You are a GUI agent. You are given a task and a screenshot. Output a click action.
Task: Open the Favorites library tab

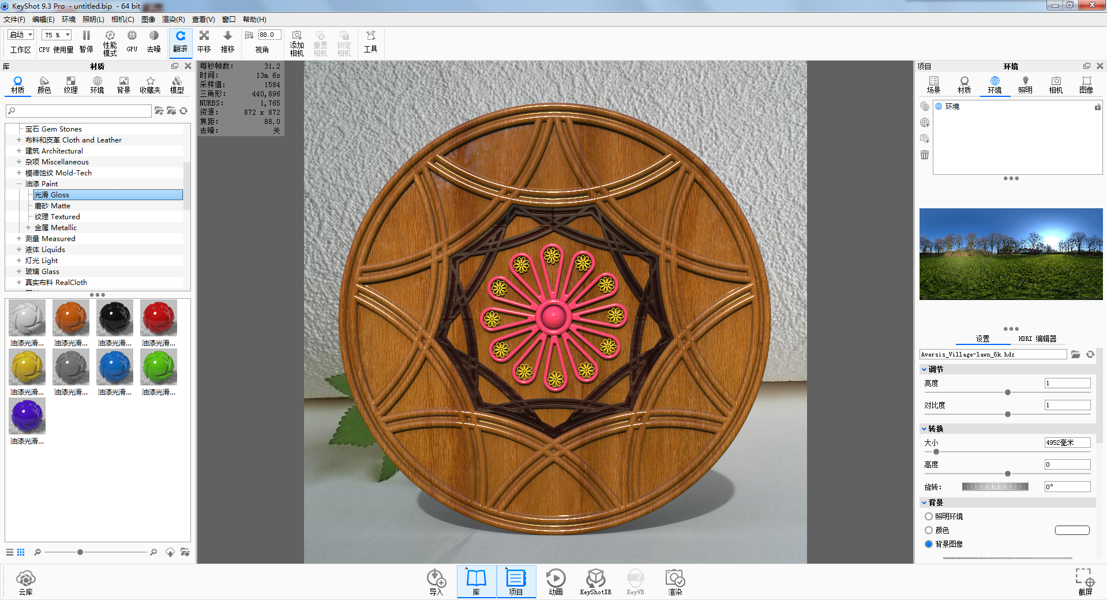point(151,85)
